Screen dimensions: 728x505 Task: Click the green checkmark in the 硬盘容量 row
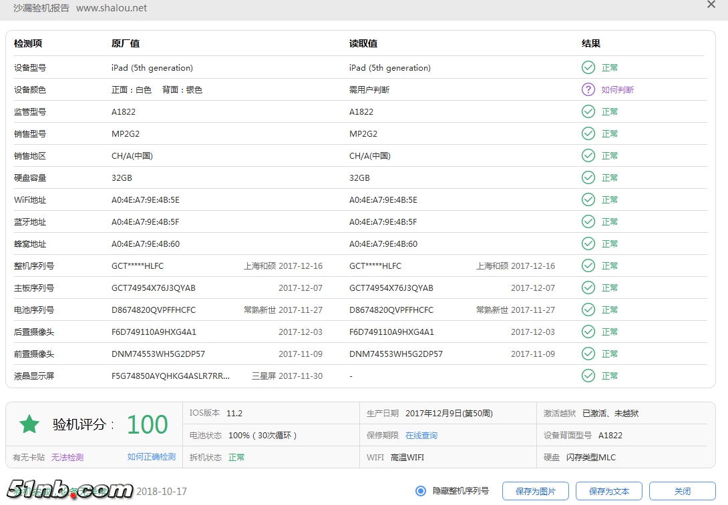pyautogui.click(x=588, y=177)
